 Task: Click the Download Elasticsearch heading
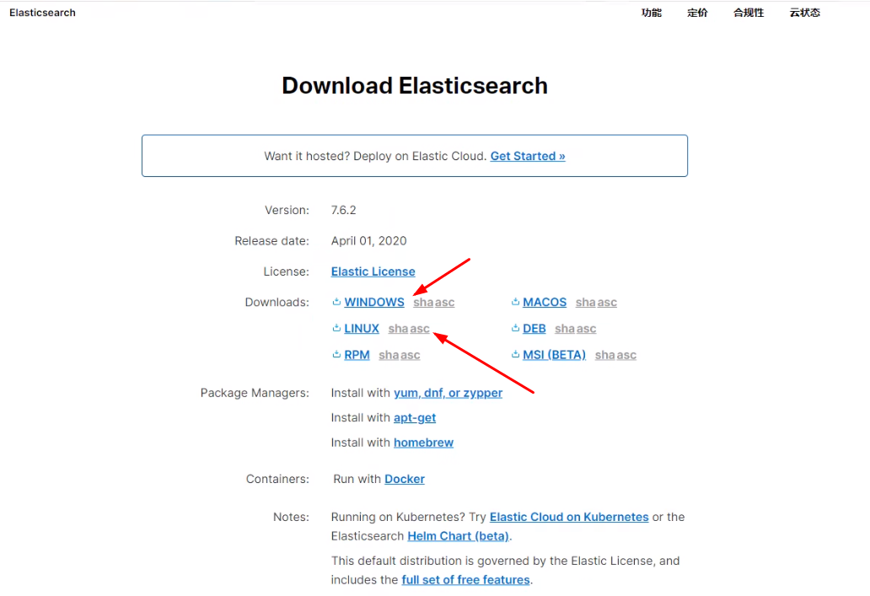click(415, 85)
